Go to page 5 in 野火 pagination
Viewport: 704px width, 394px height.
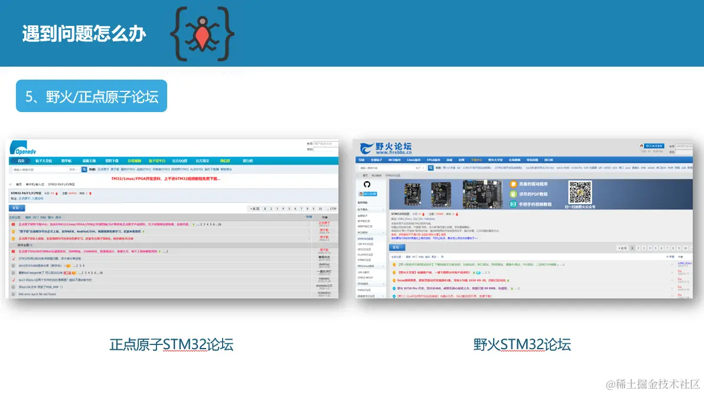[656, 248]
